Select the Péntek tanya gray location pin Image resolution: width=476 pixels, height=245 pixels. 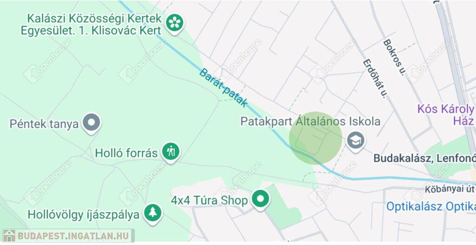92,123
